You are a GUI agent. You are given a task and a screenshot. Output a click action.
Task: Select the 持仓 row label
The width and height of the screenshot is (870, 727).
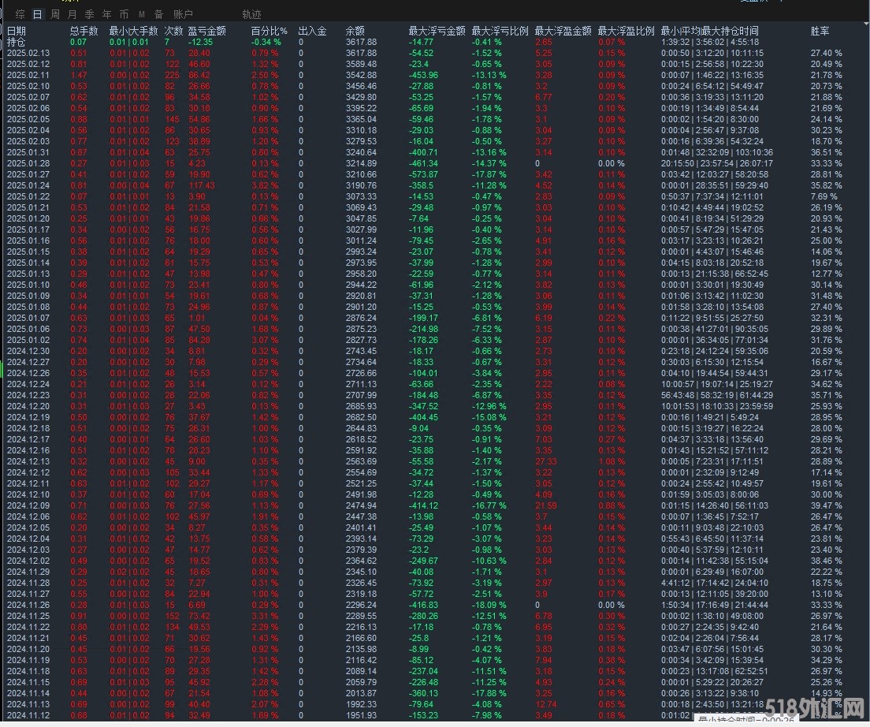point(16,42)
